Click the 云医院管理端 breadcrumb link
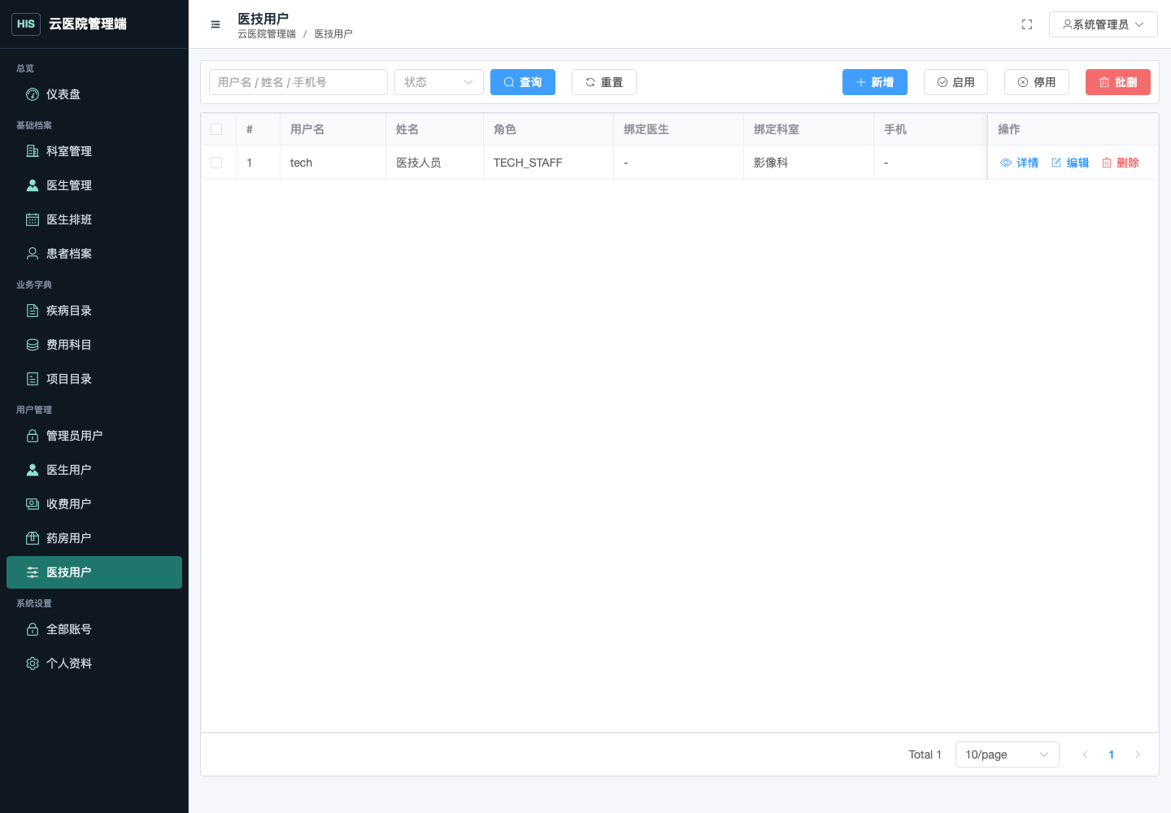 267,34
